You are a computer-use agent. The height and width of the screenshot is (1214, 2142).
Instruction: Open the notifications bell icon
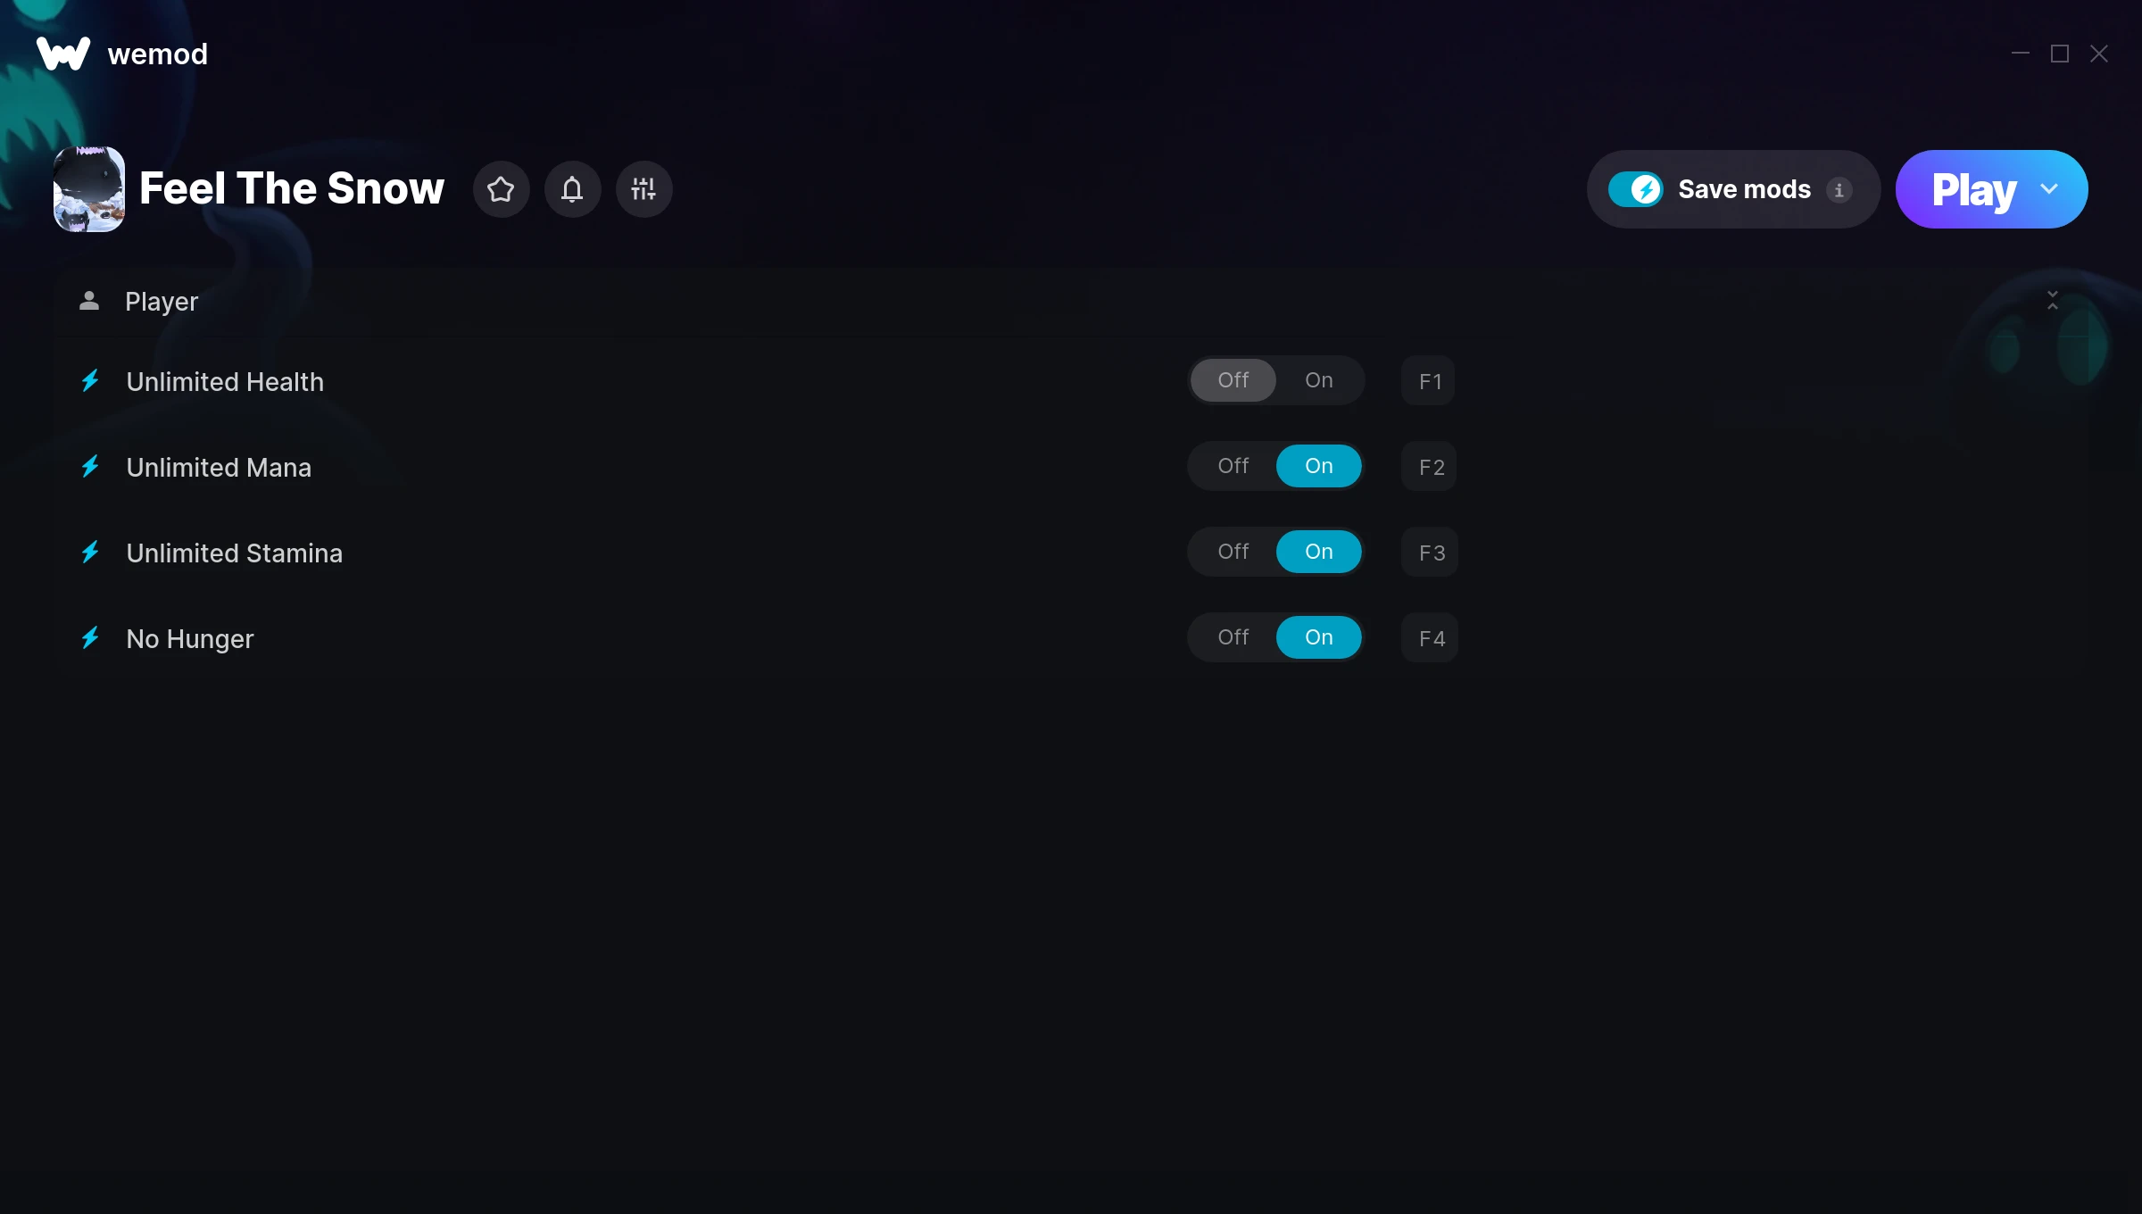point(572,189)
